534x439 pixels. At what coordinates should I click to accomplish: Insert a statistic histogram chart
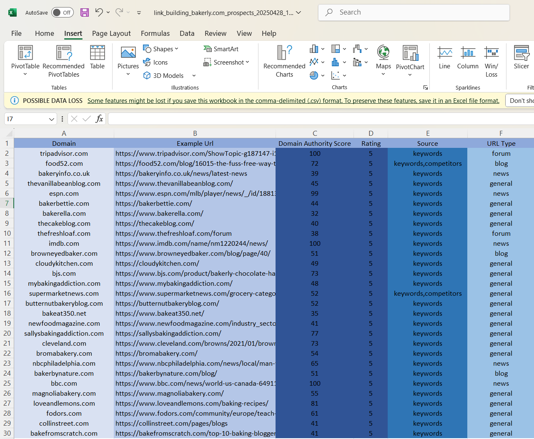(x=338, y=62)
